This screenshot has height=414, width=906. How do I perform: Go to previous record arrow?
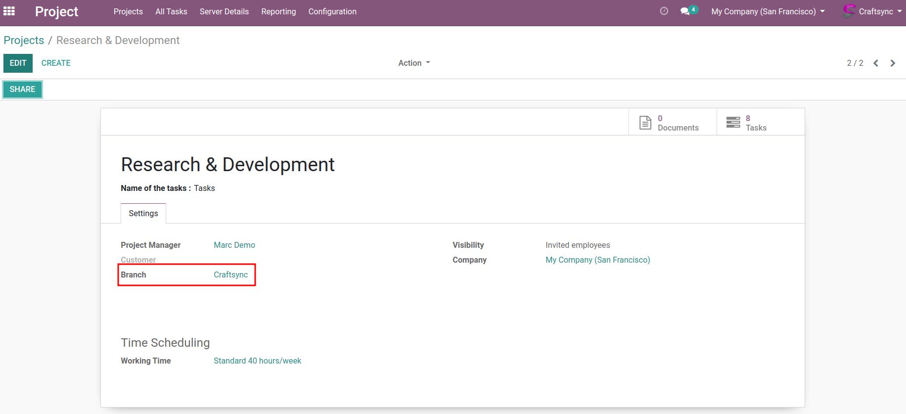(x=876, y=63)
